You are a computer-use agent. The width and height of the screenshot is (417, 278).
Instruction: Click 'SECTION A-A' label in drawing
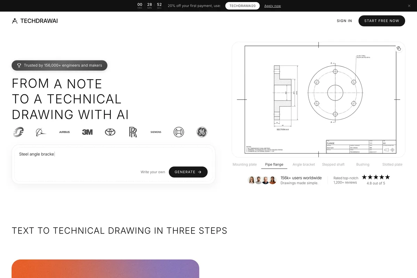point(283,129)
